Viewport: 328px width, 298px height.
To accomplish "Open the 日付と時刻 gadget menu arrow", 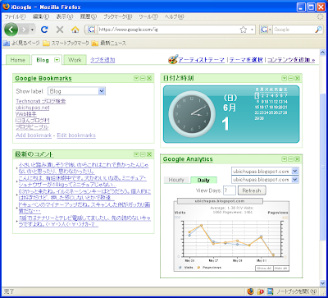I will [x=285, y=79].
